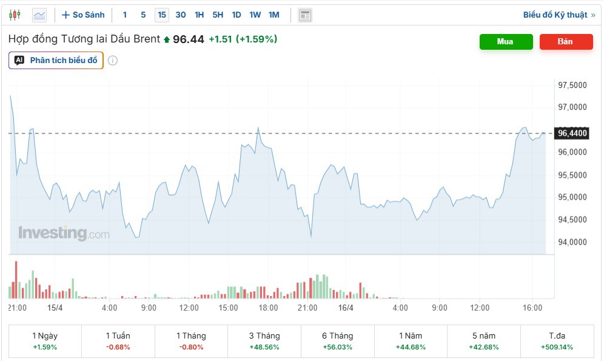The image size is (604, 361).
Task: Click the green up arrow by price
Action: click(x=167, y=39)
